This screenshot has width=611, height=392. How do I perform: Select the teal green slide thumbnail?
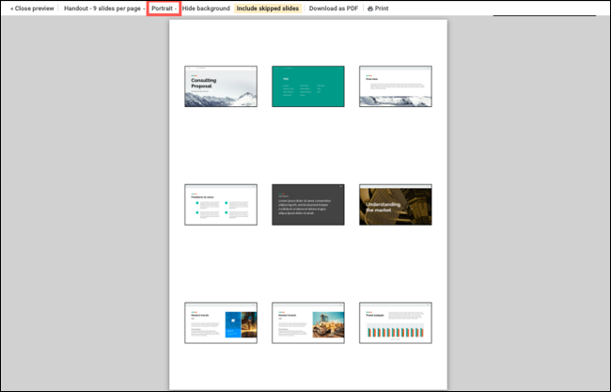pyautogui.click(x=307, y=86)
